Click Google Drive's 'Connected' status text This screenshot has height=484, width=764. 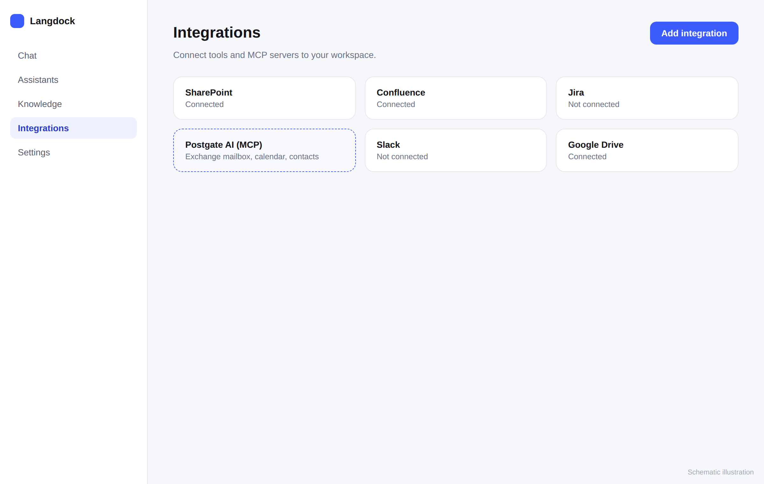click(x=587, y=157)
